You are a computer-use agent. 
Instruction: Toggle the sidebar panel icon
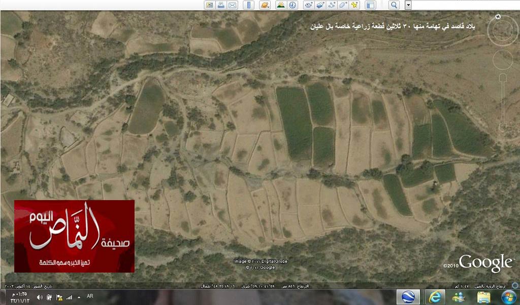coord(370,5)
